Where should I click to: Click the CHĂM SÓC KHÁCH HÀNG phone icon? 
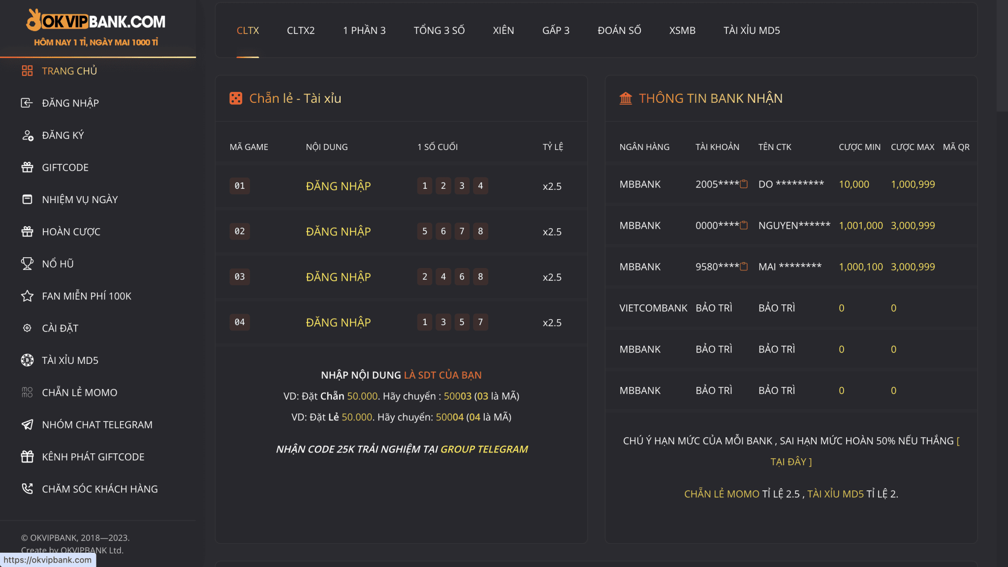27,489
